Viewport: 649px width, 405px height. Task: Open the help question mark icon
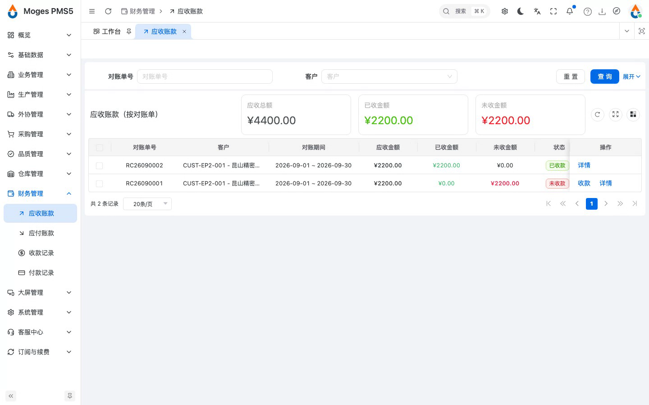(588, 12)
